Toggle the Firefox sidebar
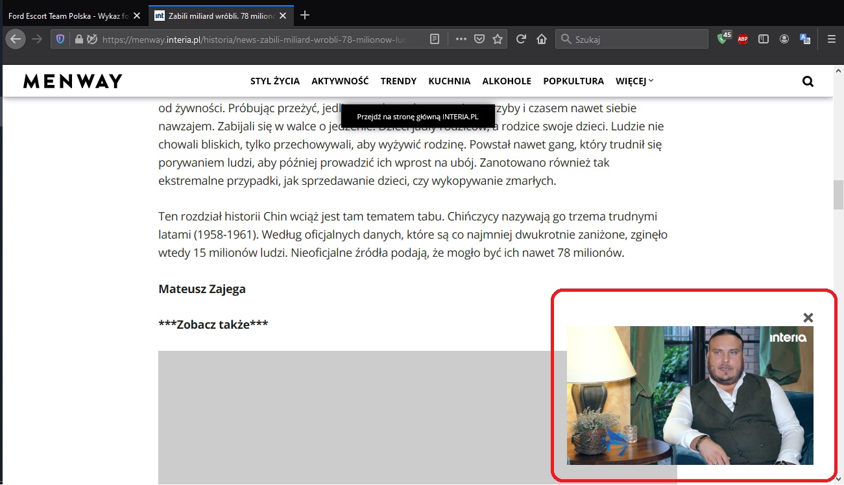Screen dimensions: 844x485 [x=764, y=39]
